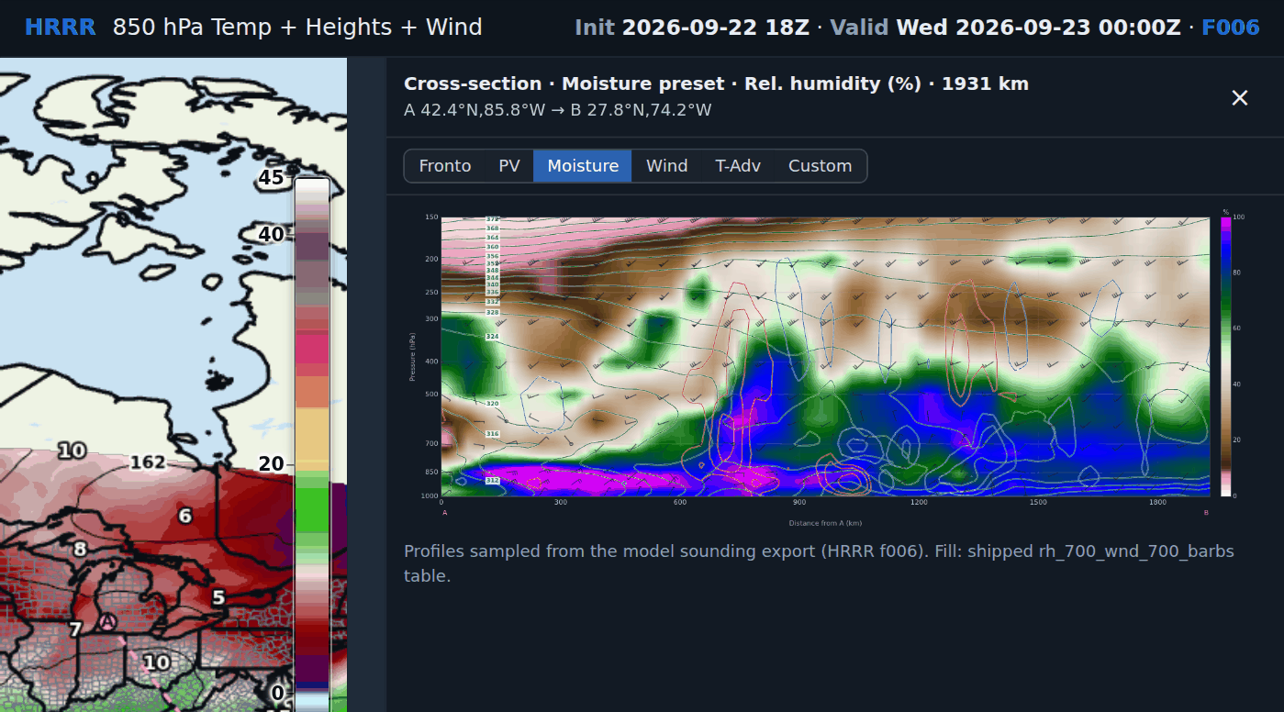This screenshot has width=1284, height=712.
Task: Click the 20 label on the map color scale
Action: (x=271, y=463)
